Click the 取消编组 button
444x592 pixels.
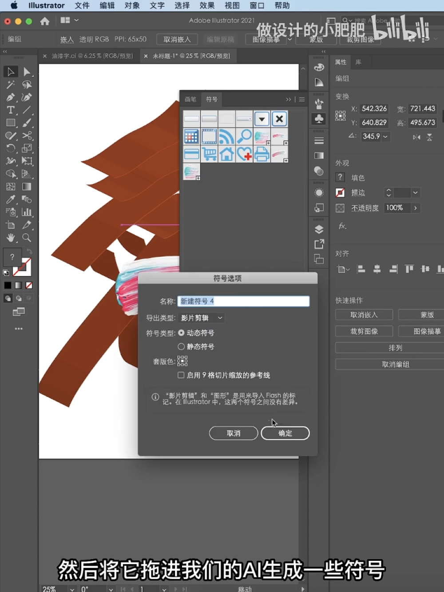coord(395,364)
